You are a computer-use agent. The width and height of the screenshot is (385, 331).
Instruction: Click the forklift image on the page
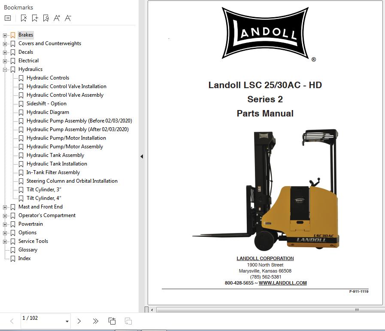pos(266,190)
